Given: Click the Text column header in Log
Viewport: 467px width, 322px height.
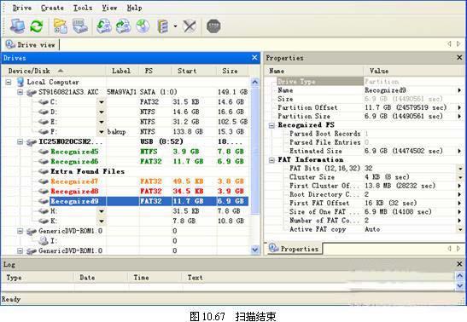Looking at the screenshot, I should coord(195,278).
